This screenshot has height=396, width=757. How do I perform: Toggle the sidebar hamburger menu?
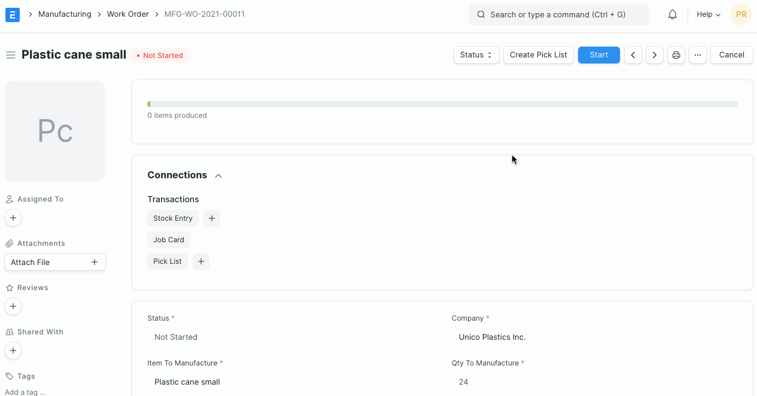pyautogui.click(x=10, y=55)
